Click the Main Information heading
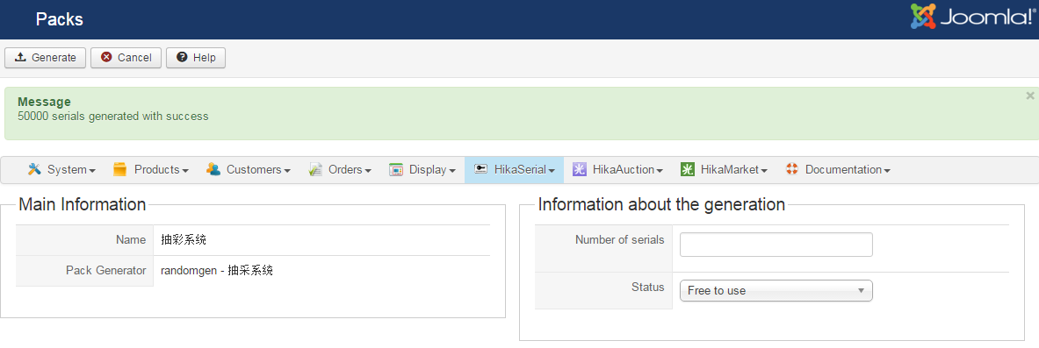Image resolution: width=1039 pixels, height=348 pixels. click(x=83, y=204)
